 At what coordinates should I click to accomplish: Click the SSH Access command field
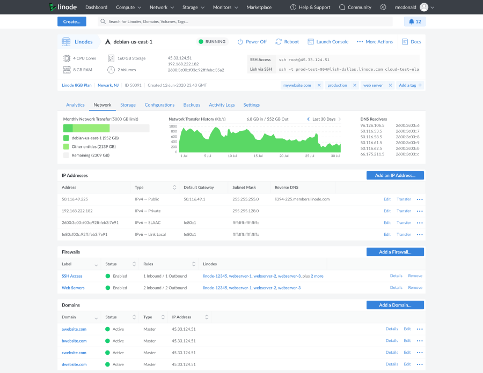348,59
